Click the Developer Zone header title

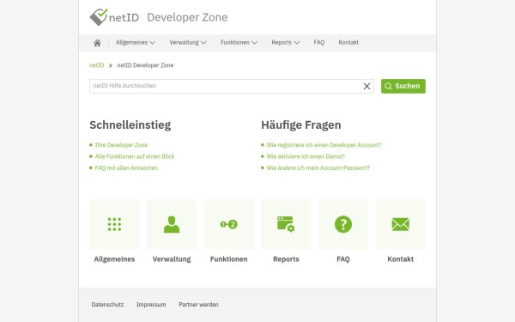tap(187, 17)
